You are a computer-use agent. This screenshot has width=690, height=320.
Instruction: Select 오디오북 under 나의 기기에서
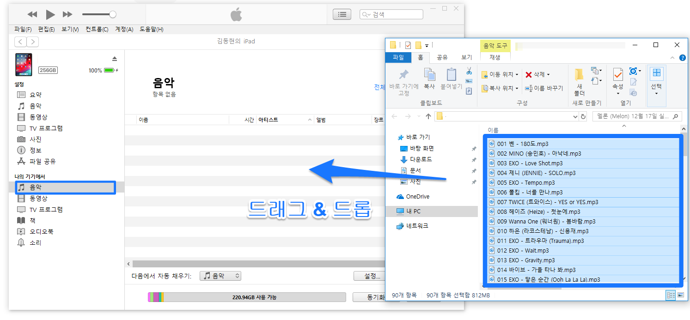click(x=42, y=231)
